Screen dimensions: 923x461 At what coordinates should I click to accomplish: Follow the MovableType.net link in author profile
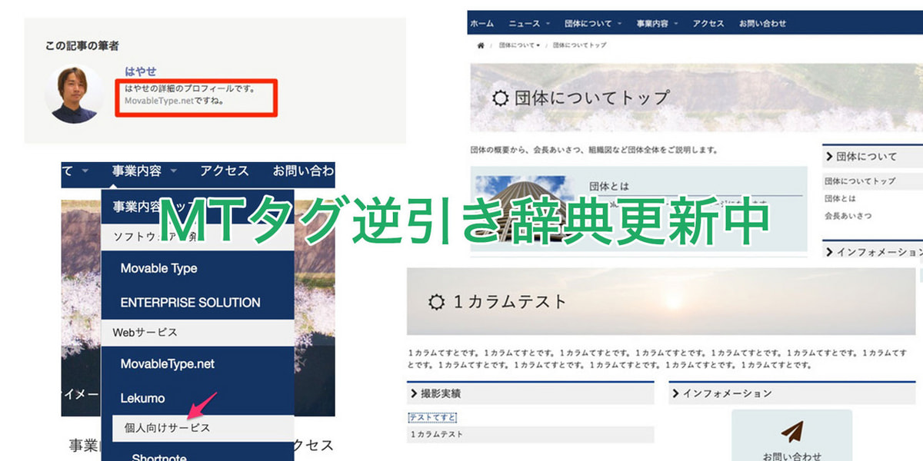click(x=159, y=101)
